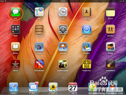Open the Contacts address book app
This screenshot has width=126, height=95.
[x=87, y=12]
